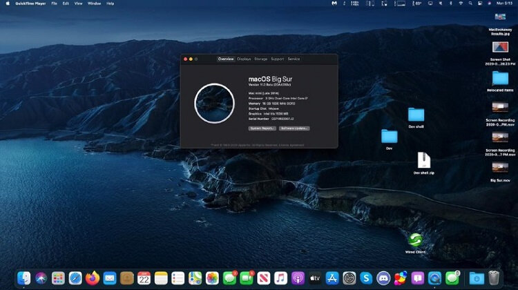The width and height of the screenshot is (518, 290).
Task: Open Control Center in menu bar
Action: click(x=480, y=3)
